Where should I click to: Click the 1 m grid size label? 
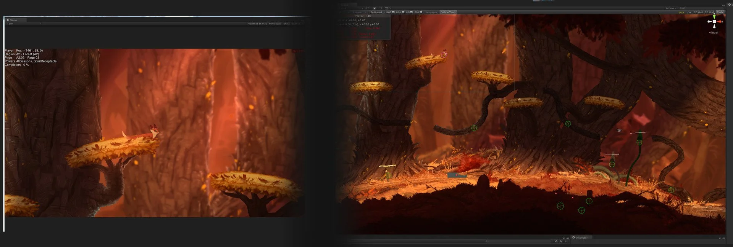coord(689,12)
